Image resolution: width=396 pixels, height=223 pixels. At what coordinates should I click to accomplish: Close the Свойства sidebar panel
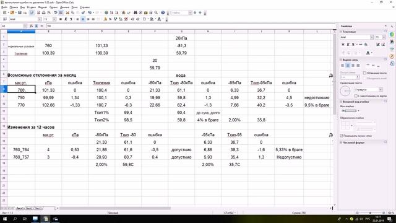[385, 25]
